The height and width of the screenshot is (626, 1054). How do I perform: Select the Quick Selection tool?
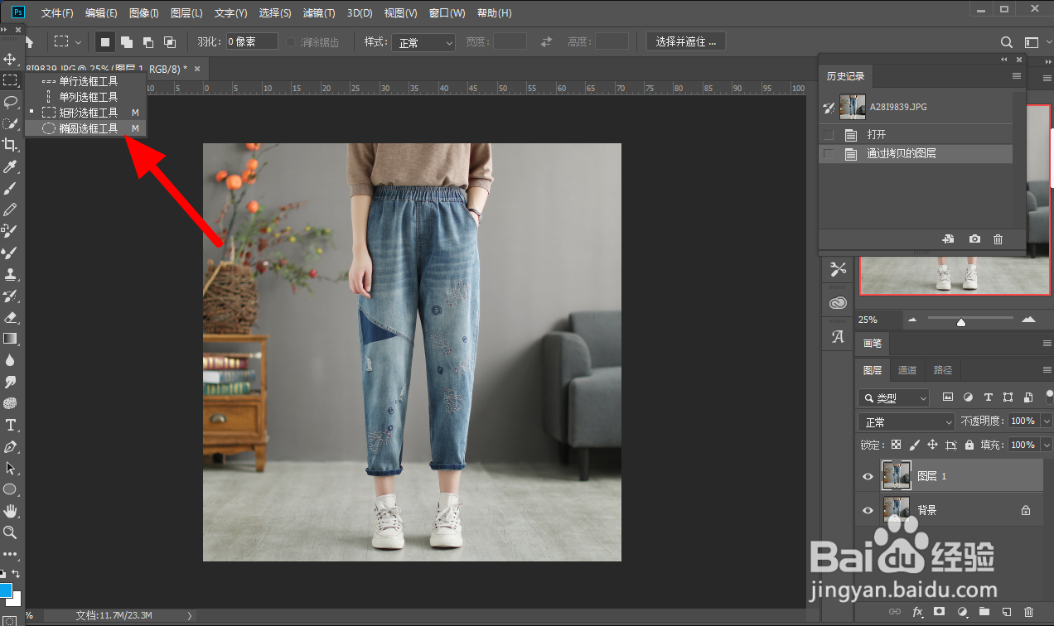coord(10,123)
